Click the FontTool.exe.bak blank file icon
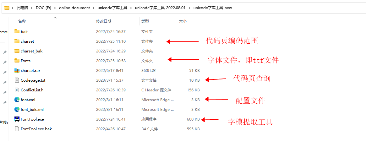The height and width of the screenshot is (141, 366). tap(17, 129)
